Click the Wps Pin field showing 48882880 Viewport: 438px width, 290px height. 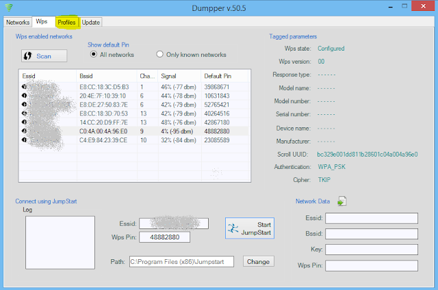click(164, 237)
